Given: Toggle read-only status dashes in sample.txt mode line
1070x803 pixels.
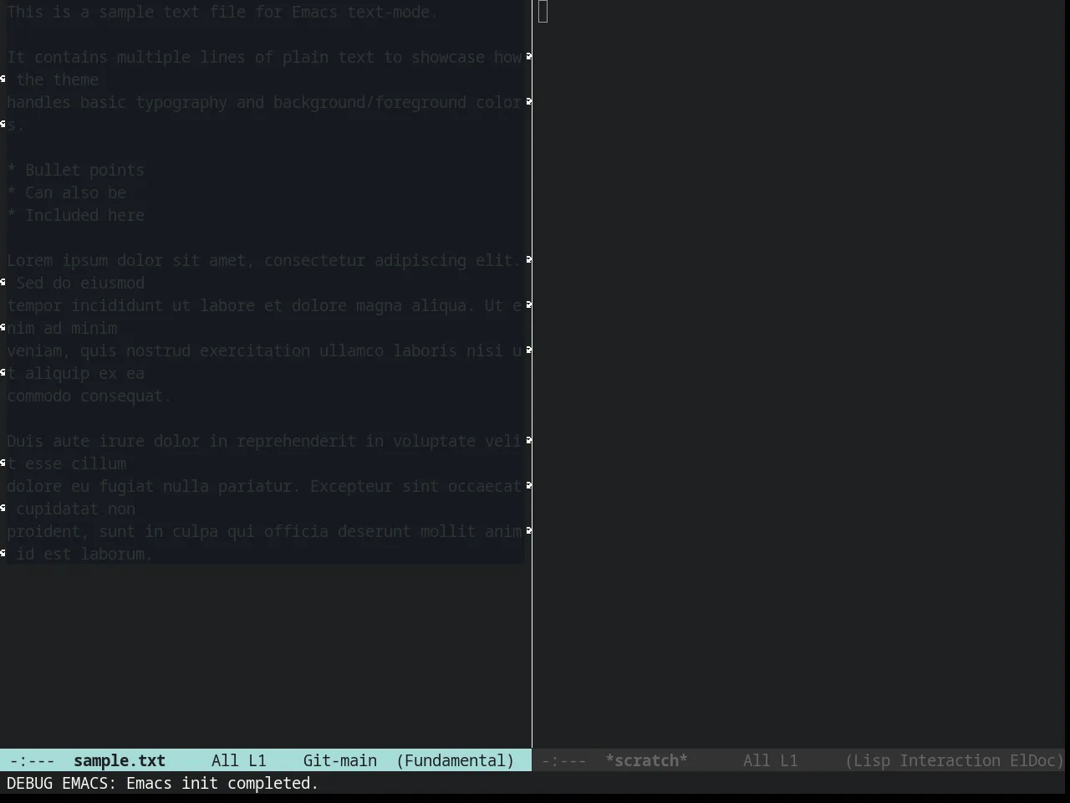Looking at the screenshot, I should click(x=33, y=760).
